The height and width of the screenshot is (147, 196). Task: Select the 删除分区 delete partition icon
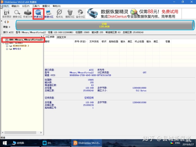(x=70, y=14)
